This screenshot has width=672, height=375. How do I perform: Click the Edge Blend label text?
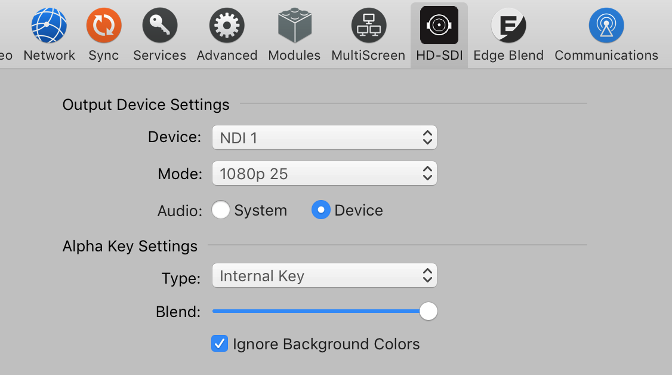point(508,56)
